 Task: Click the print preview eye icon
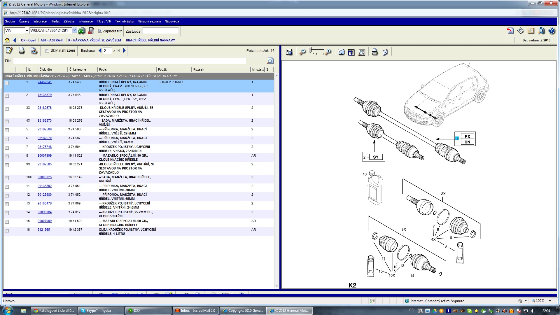pos(34,51)
